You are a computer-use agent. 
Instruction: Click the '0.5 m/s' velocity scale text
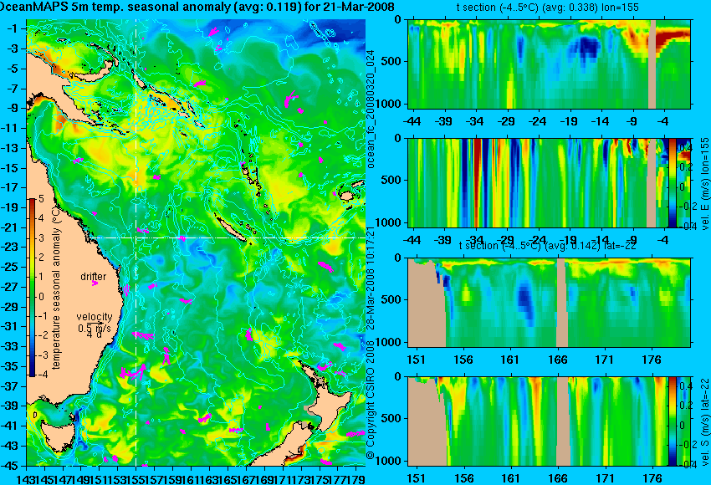95,328
